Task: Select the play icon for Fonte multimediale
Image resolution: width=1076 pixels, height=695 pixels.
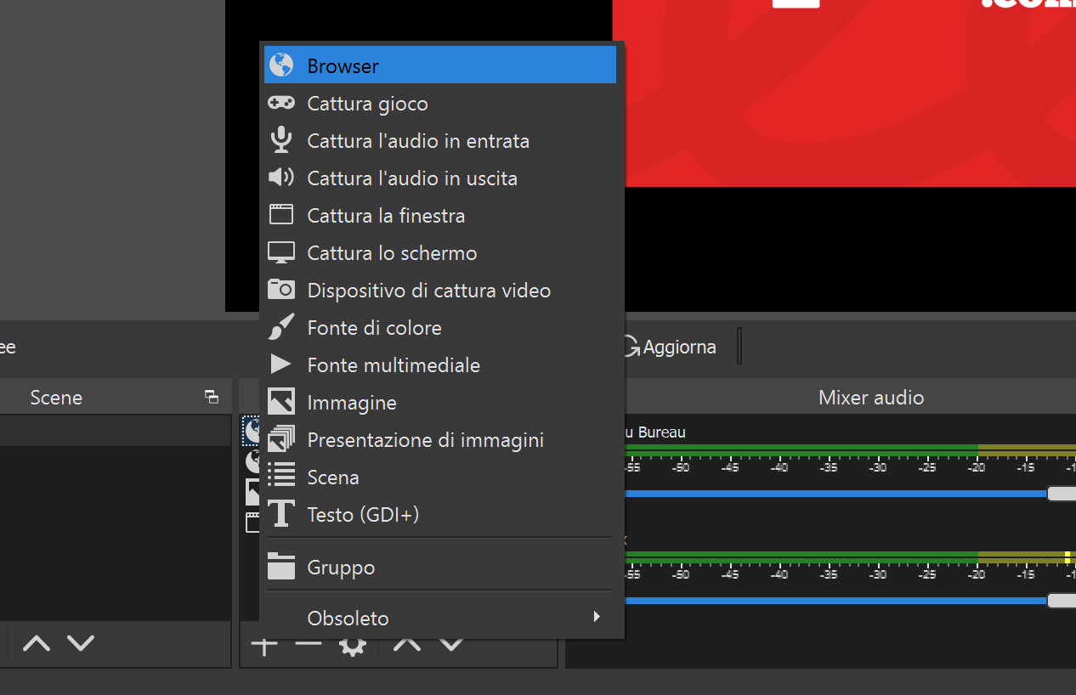Action: pyautogui.click(x=281, y=364)
